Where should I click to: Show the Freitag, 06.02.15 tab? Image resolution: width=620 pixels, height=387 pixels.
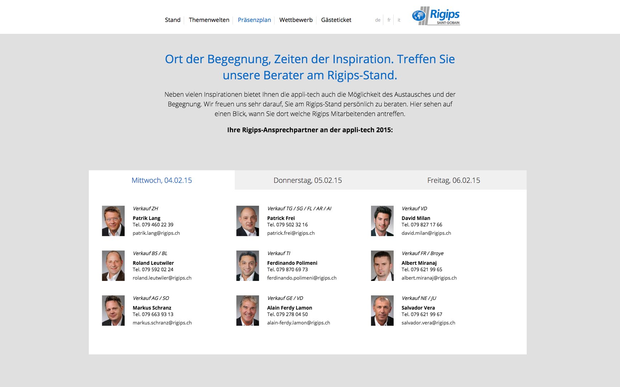454,180
